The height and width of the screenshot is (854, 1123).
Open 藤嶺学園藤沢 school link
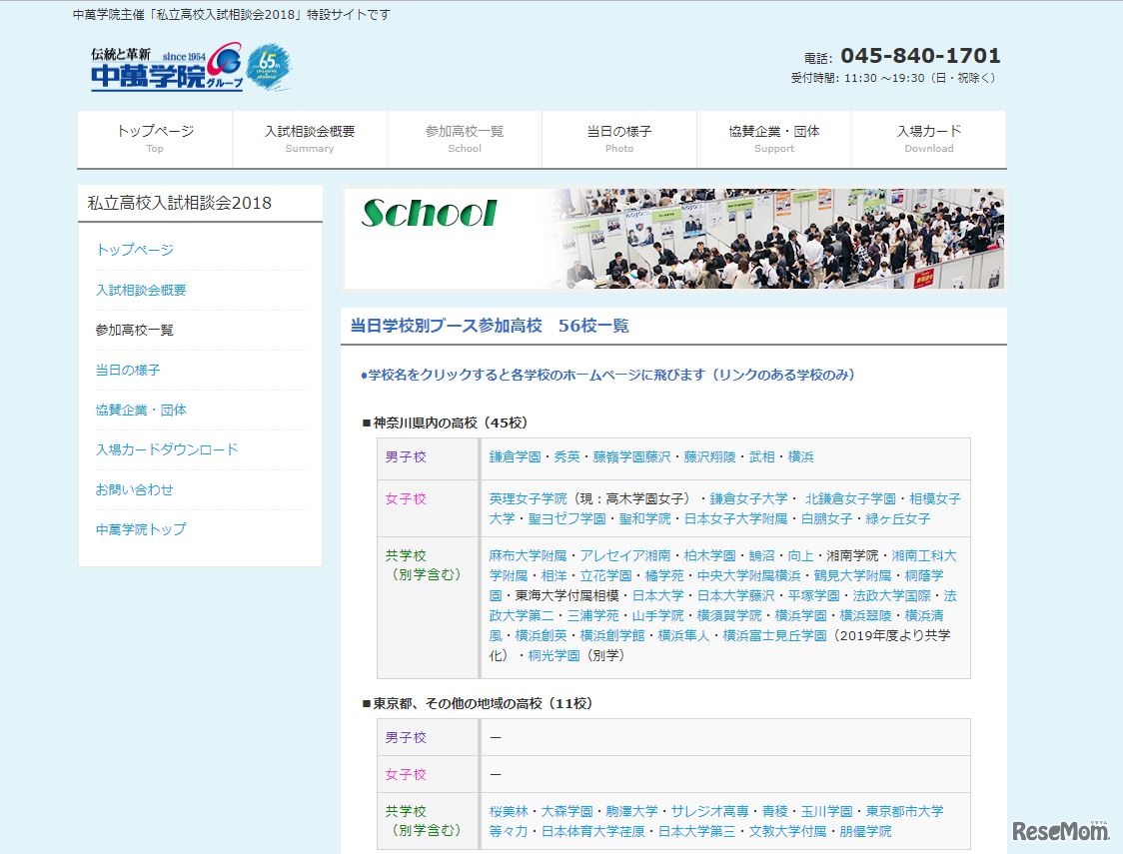pyautogui.click(x=631, y=456)
